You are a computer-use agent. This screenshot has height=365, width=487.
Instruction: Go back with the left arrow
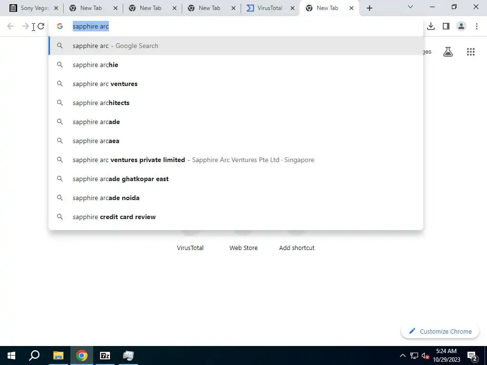click(10, 27)
